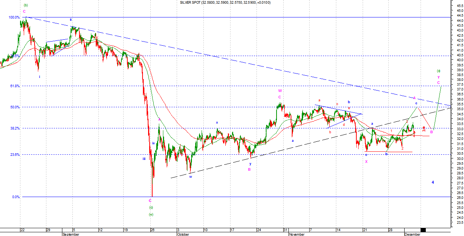464x236 pixels.
Task: Click the 45.0 price axis value
Action: pyautogui.click(x=460, y=11)
